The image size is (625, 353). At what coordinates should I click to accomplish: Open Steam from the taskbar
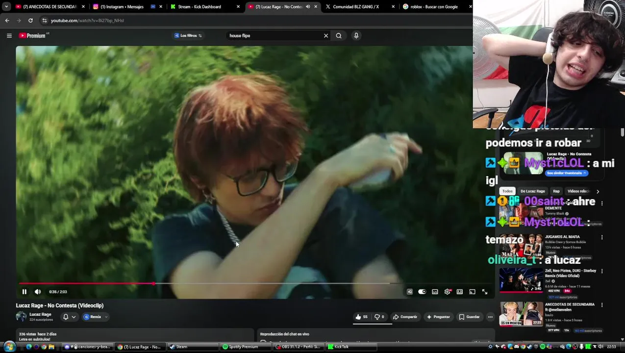pos(193,347)
